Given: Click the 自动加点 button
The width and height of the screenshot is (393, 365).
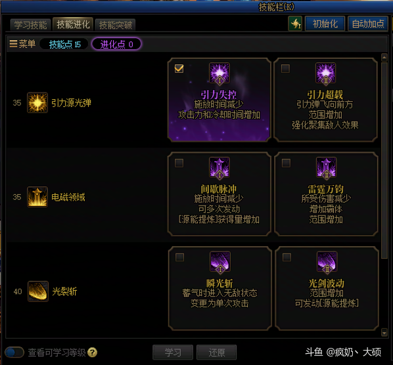Looking at the screenshot, I should pos(367,24).
